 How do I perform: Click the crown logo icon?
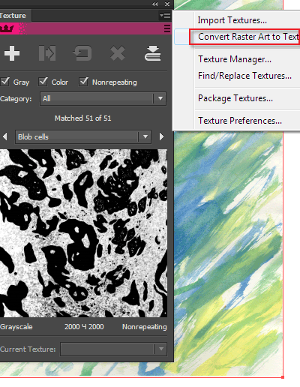click(7, 28)
